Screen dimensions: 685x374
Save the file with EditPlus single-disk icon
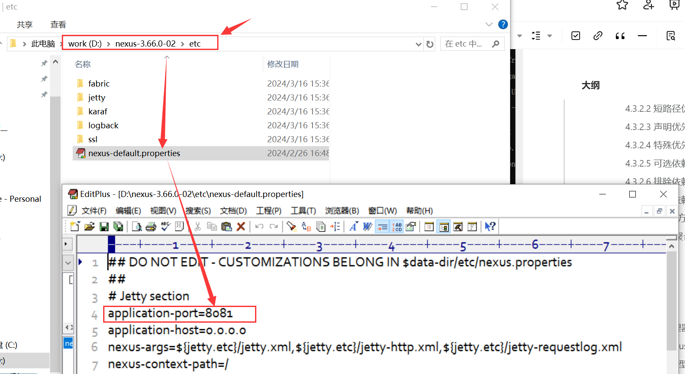click(x=104, y=227)
